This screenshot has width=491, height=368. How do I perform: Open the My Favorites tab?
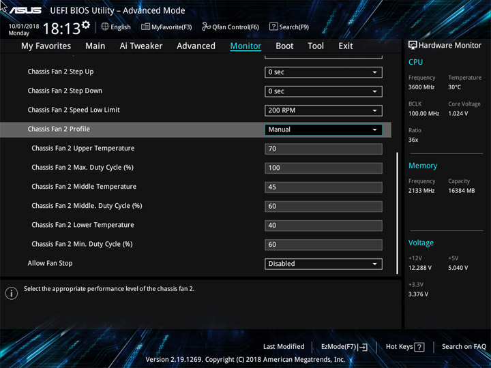tap(46, 46)
